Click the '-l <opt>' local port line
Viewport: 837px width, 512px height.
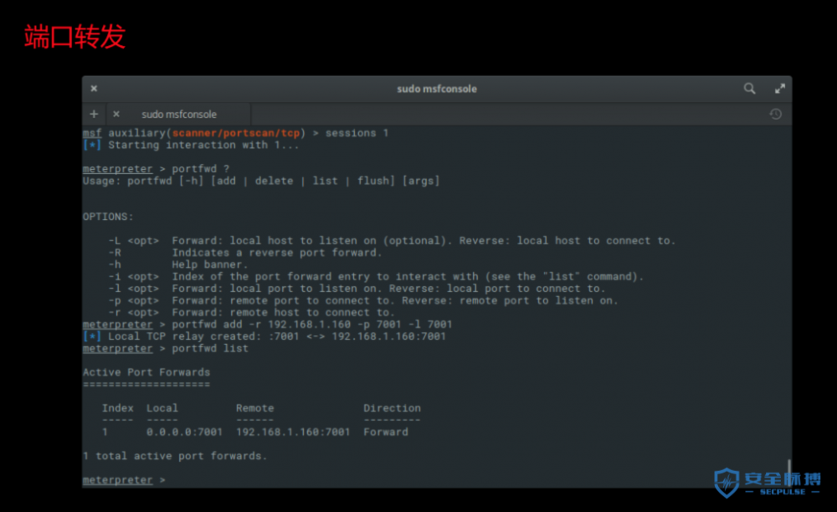click(x=357, y=289)
